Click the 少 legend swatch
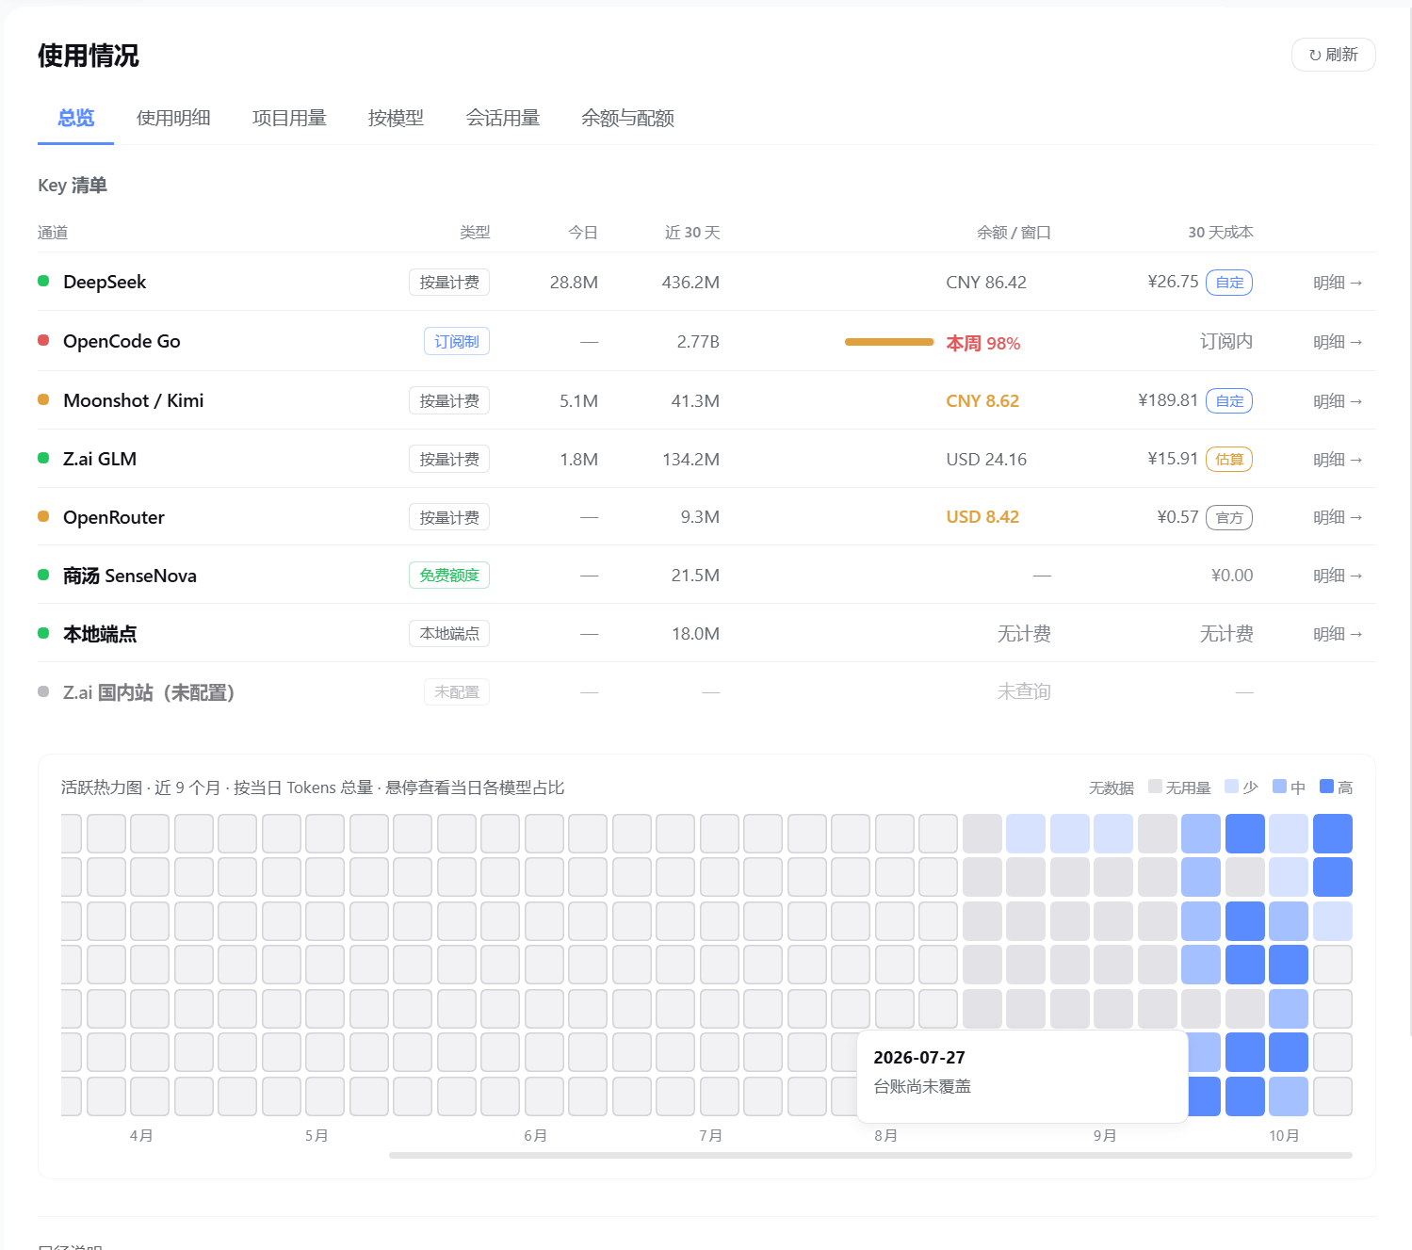Screen dimensions: 1412x1250 click(1231, 787)
